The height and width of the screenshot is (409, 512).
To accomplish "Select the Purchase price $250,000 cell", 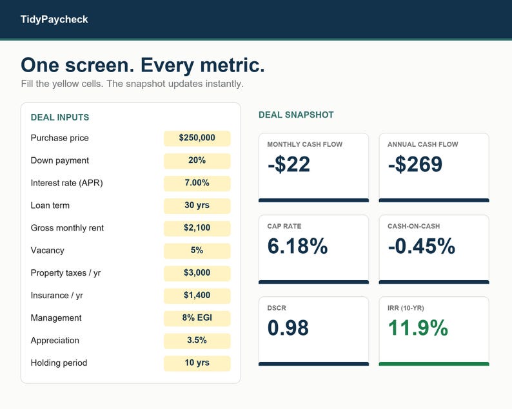I will 197,138.
